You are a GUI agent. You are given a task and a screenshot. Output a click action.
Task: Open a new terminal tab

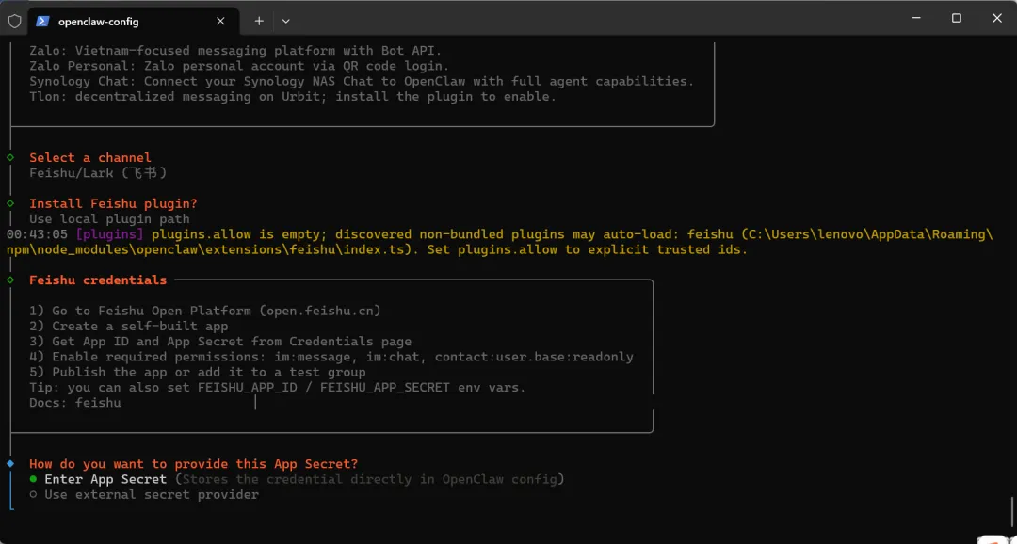(259, 21)
